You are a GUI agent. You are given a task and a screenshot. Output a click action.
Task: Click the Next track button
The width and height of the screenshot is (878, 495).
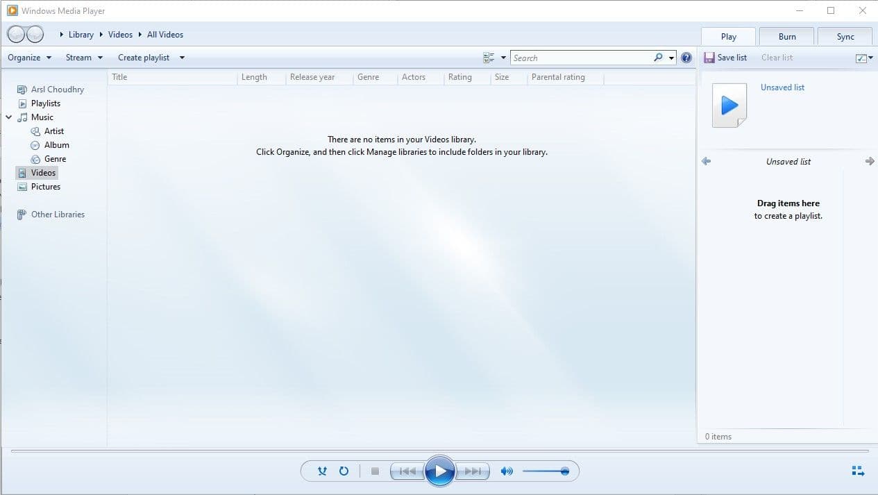[x=472, y=471]
